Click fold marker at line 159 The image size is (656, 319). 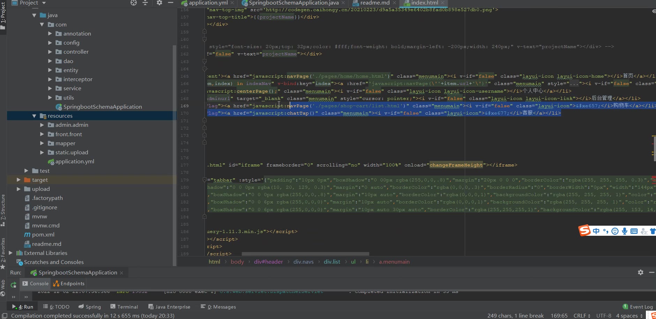tap(205, 32)
